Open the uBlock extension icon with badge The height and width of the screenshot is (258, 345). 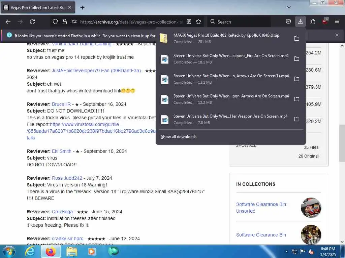tap(325, 21)
